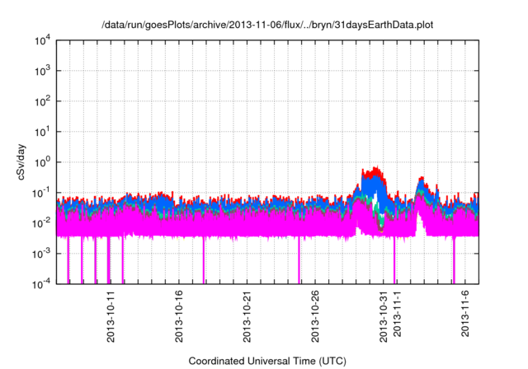Click the magenta dropout spike near 2013-10-18

point(204,260)
